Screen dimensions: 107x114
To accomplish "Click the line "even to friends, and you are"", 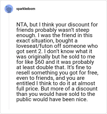I will click(x=50, y=78).
